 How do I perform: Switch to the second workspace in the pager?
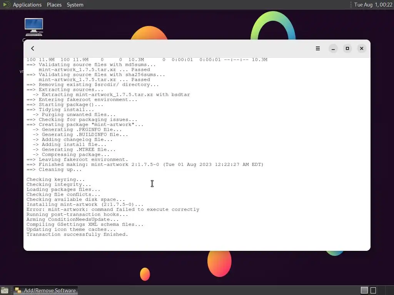click(x=373, y=290)
